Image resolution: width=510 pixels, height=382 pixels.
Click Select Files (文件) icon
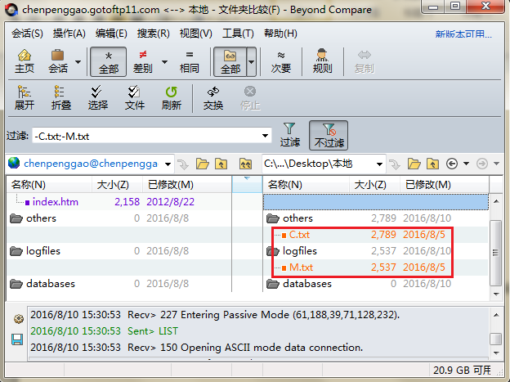point(134,97)
